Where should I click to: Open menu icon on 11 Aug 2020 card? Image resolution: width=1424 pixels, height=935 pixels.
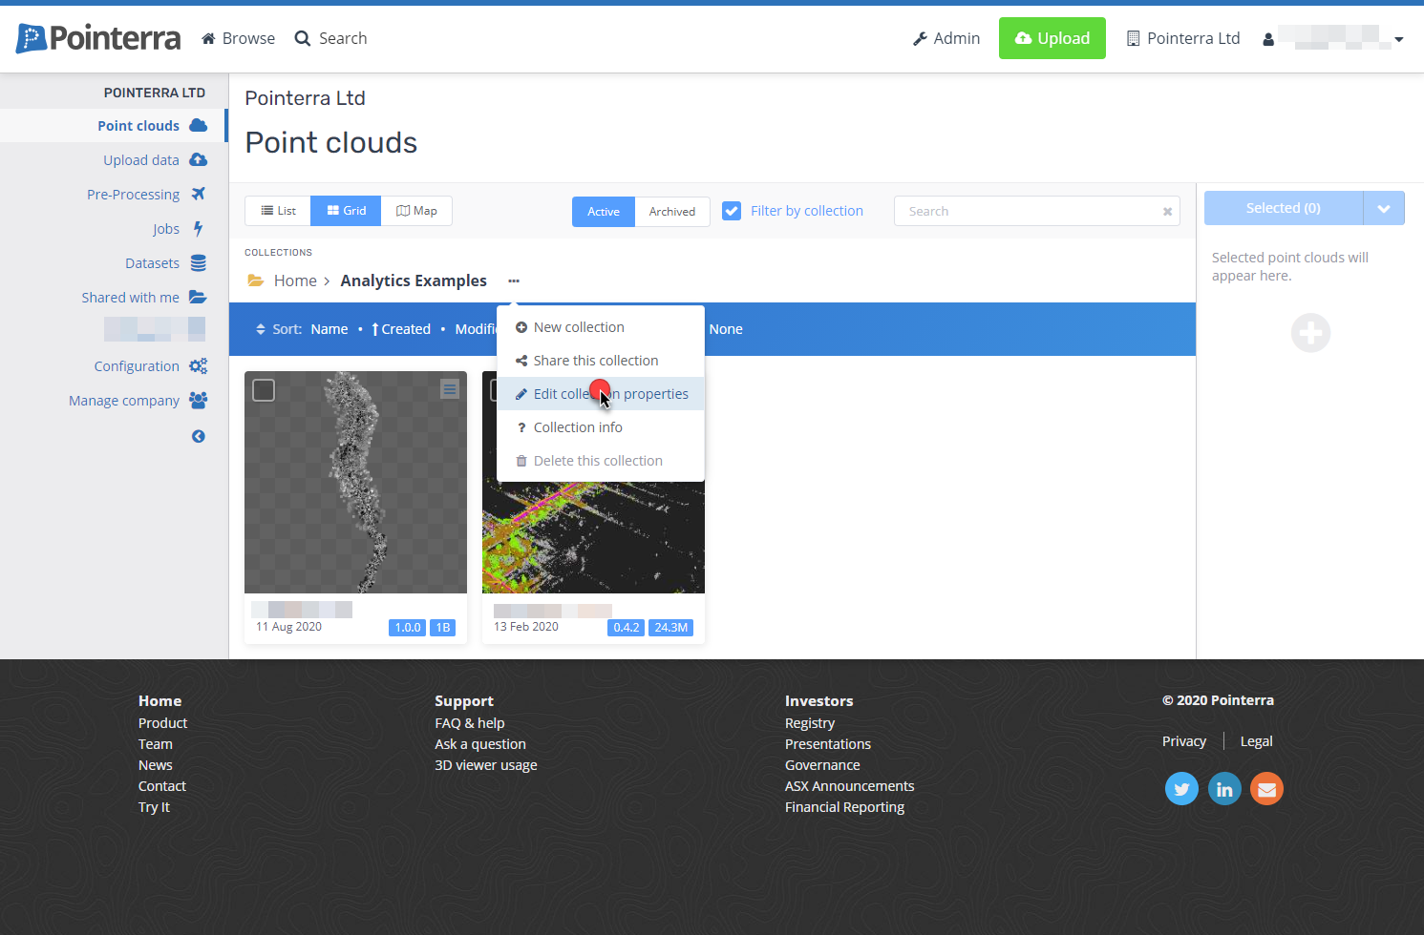(450, 389)
